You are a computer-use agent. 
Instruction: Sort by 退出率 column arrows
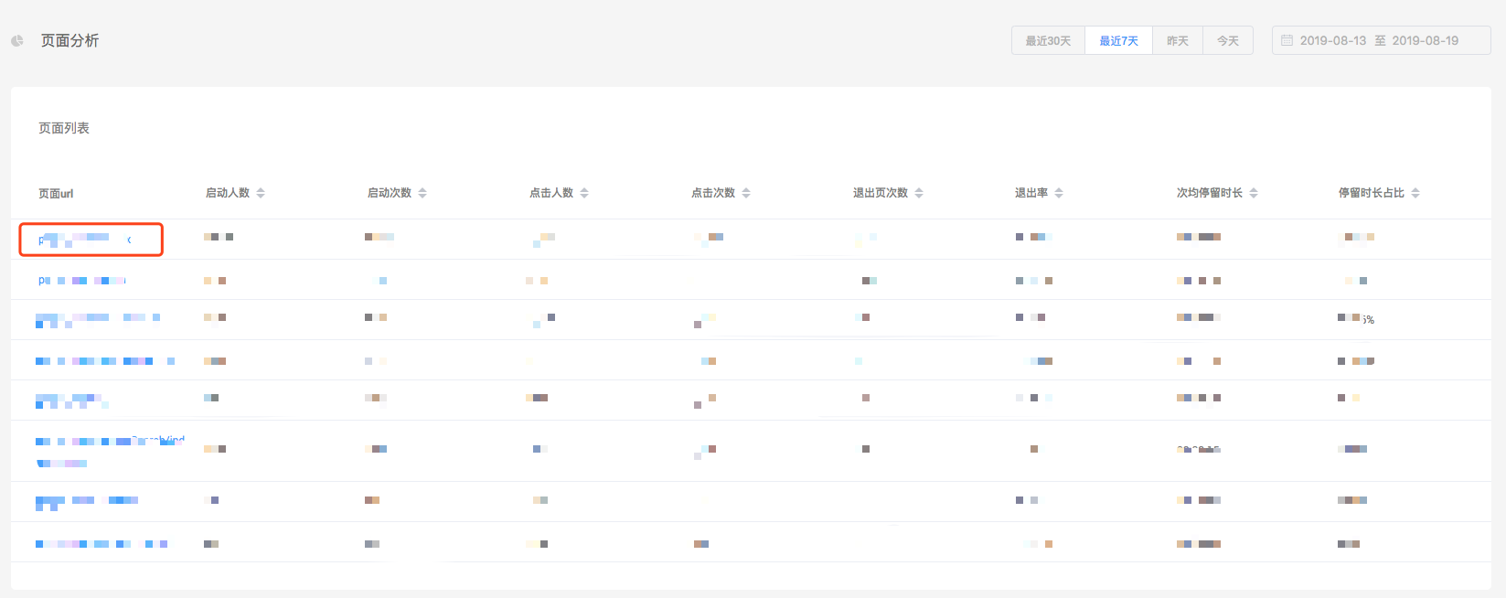[1059, 193]
